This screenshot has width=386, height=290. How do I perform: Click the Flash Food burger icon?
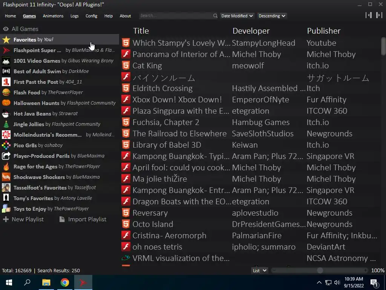tap(6, 93)
